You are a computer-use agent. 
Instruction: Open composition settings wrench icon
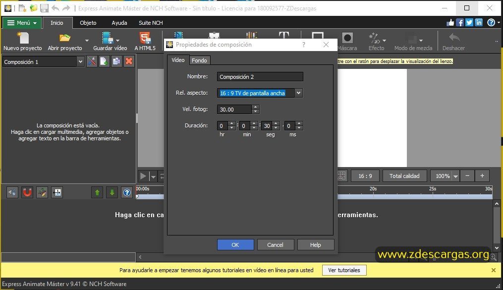coord(92,61)
